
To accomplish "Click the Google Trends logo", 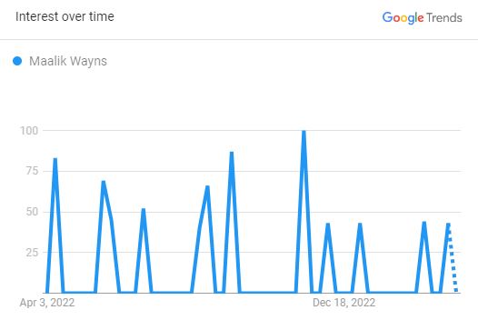I will 423,17.
